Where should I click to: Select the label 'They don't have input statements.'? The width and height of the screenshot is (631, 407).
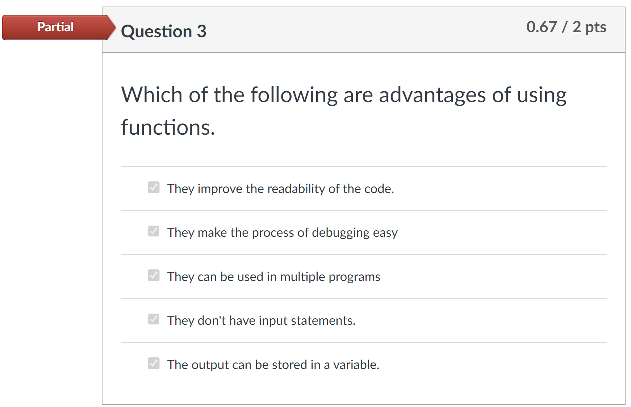261,320
